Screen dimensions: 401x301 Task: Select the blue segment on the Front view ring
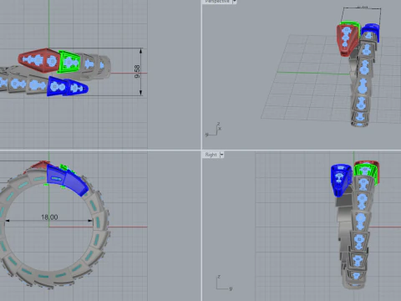pyautogui.click(x=67, y=180)
